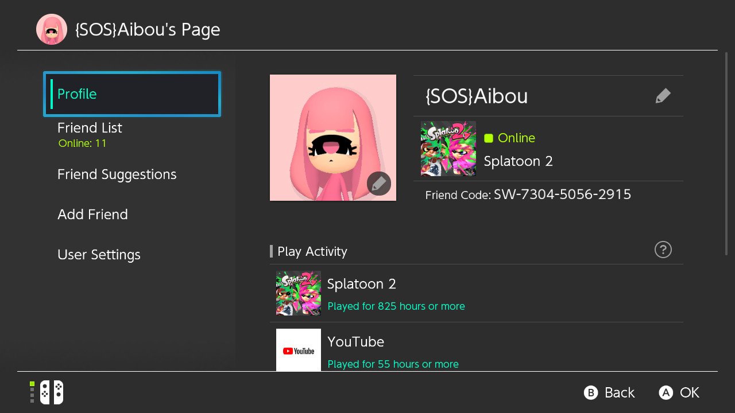Edit the profile picture using its pencil badge
The image size is (735, 413).
click(379, 184)
